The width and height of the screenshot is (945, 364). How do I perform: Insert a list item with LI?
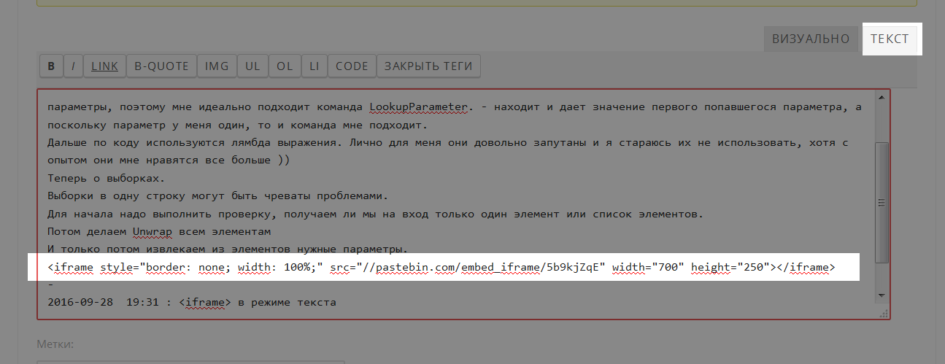(315, 66)
